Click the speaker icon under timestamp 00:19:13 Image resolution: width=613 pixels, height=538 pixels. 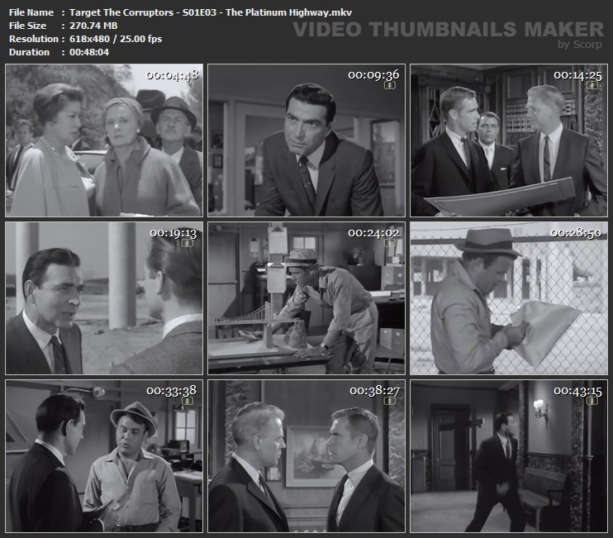[188, 243]
